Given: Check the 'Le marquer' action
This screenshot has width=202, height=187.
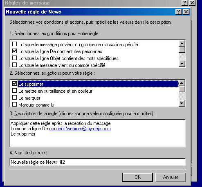Looking at the screenshot, I should (15, 98).
